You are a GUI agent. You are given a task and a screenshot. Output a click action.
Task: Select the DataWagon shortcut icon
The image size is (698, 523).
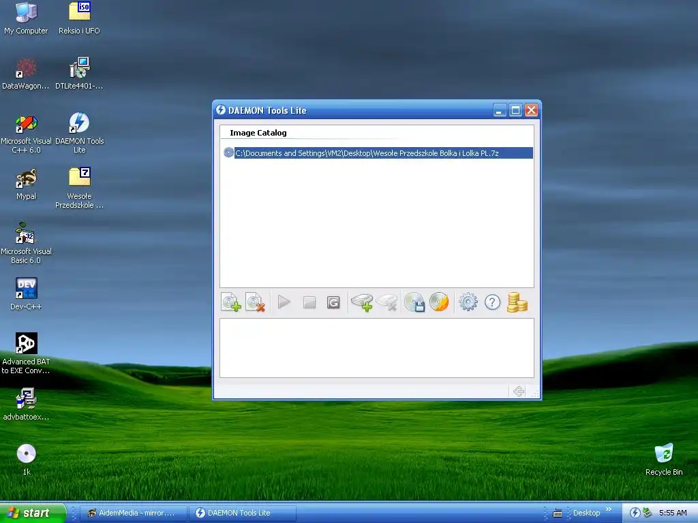(26, 74)
